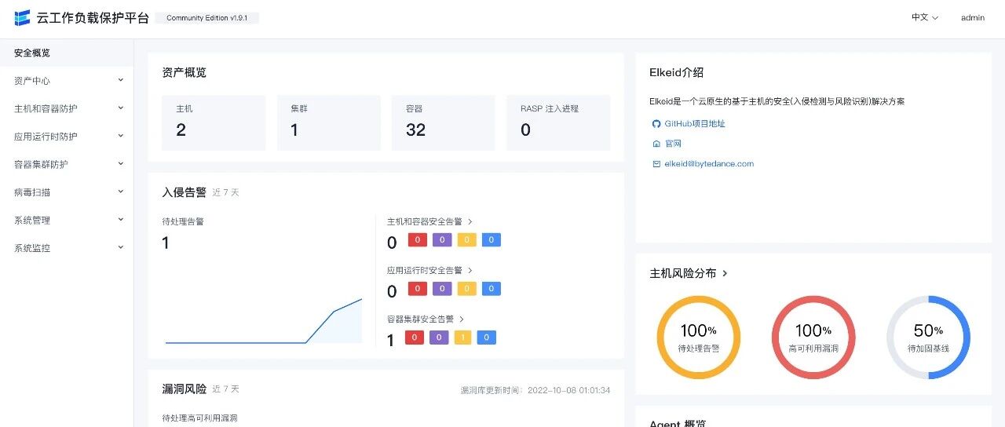The image size is (1005, 427).
Task: Click the intrusion alert trend line chart
Action: point(264,320)
